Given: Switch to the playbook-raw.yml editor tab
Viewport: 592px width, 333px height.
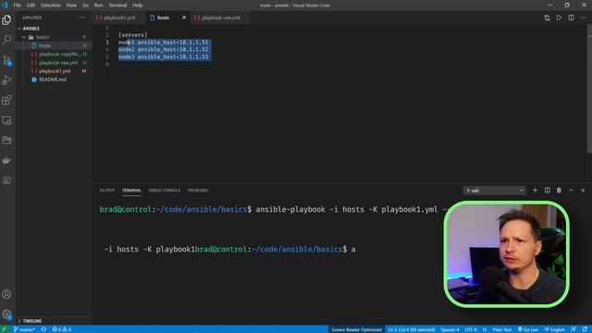Looking at the screenshot, I should click(x=220, y=18).
